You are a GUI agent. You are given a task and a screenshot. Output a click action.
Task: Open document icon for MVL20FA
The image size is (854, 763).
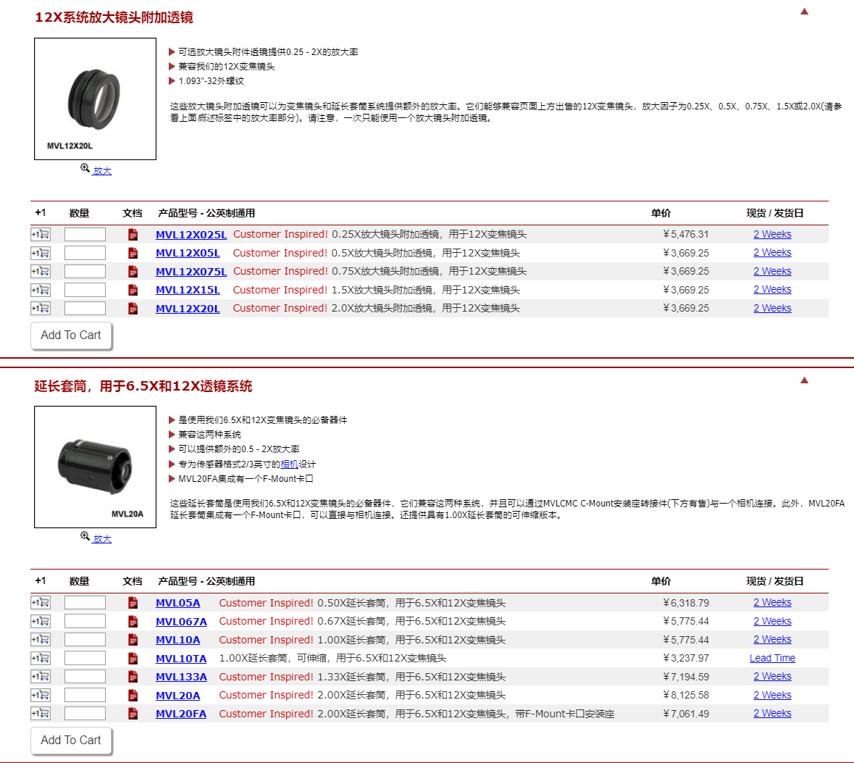[133, 714]
